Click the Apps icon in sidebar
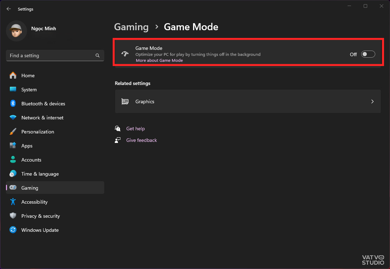Viewport: 390px width, 269px height. (x=13, y=145)
